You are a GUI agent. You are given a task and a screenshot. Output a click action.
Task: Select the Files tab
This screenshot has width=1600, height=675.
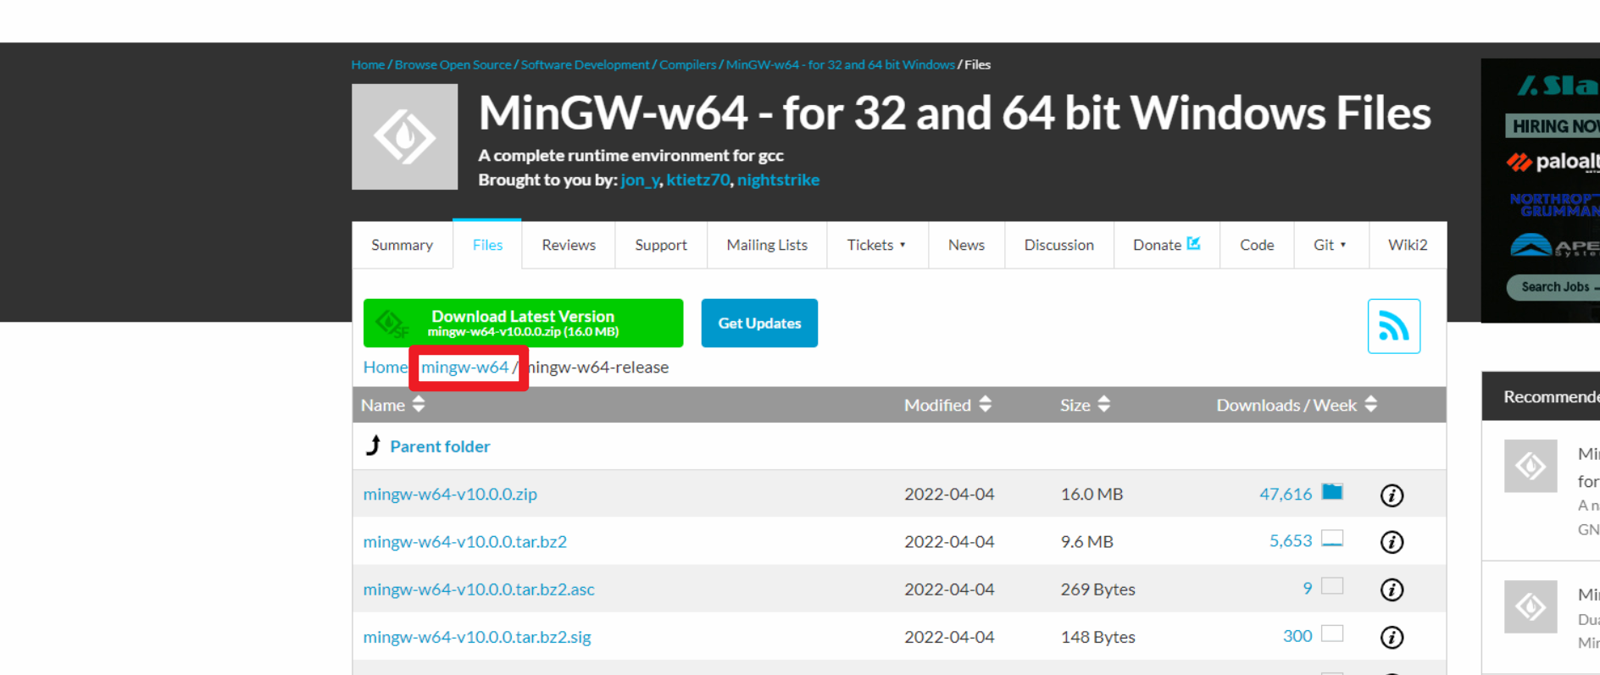pos(487,245)
